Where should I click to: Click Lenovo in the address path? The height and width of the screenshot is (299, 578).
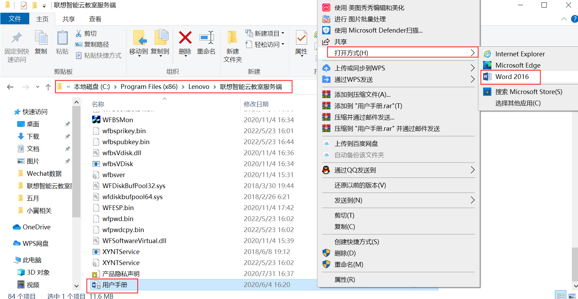pyautogui.click(x=199, y=87)
